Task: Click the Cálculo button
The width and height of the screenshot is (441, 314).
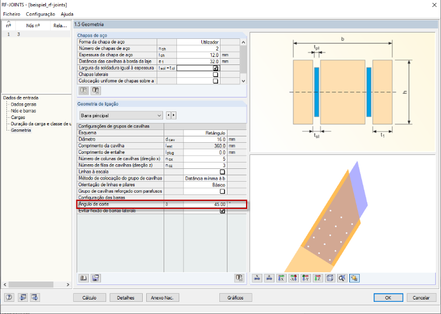Action: point(89,298)
